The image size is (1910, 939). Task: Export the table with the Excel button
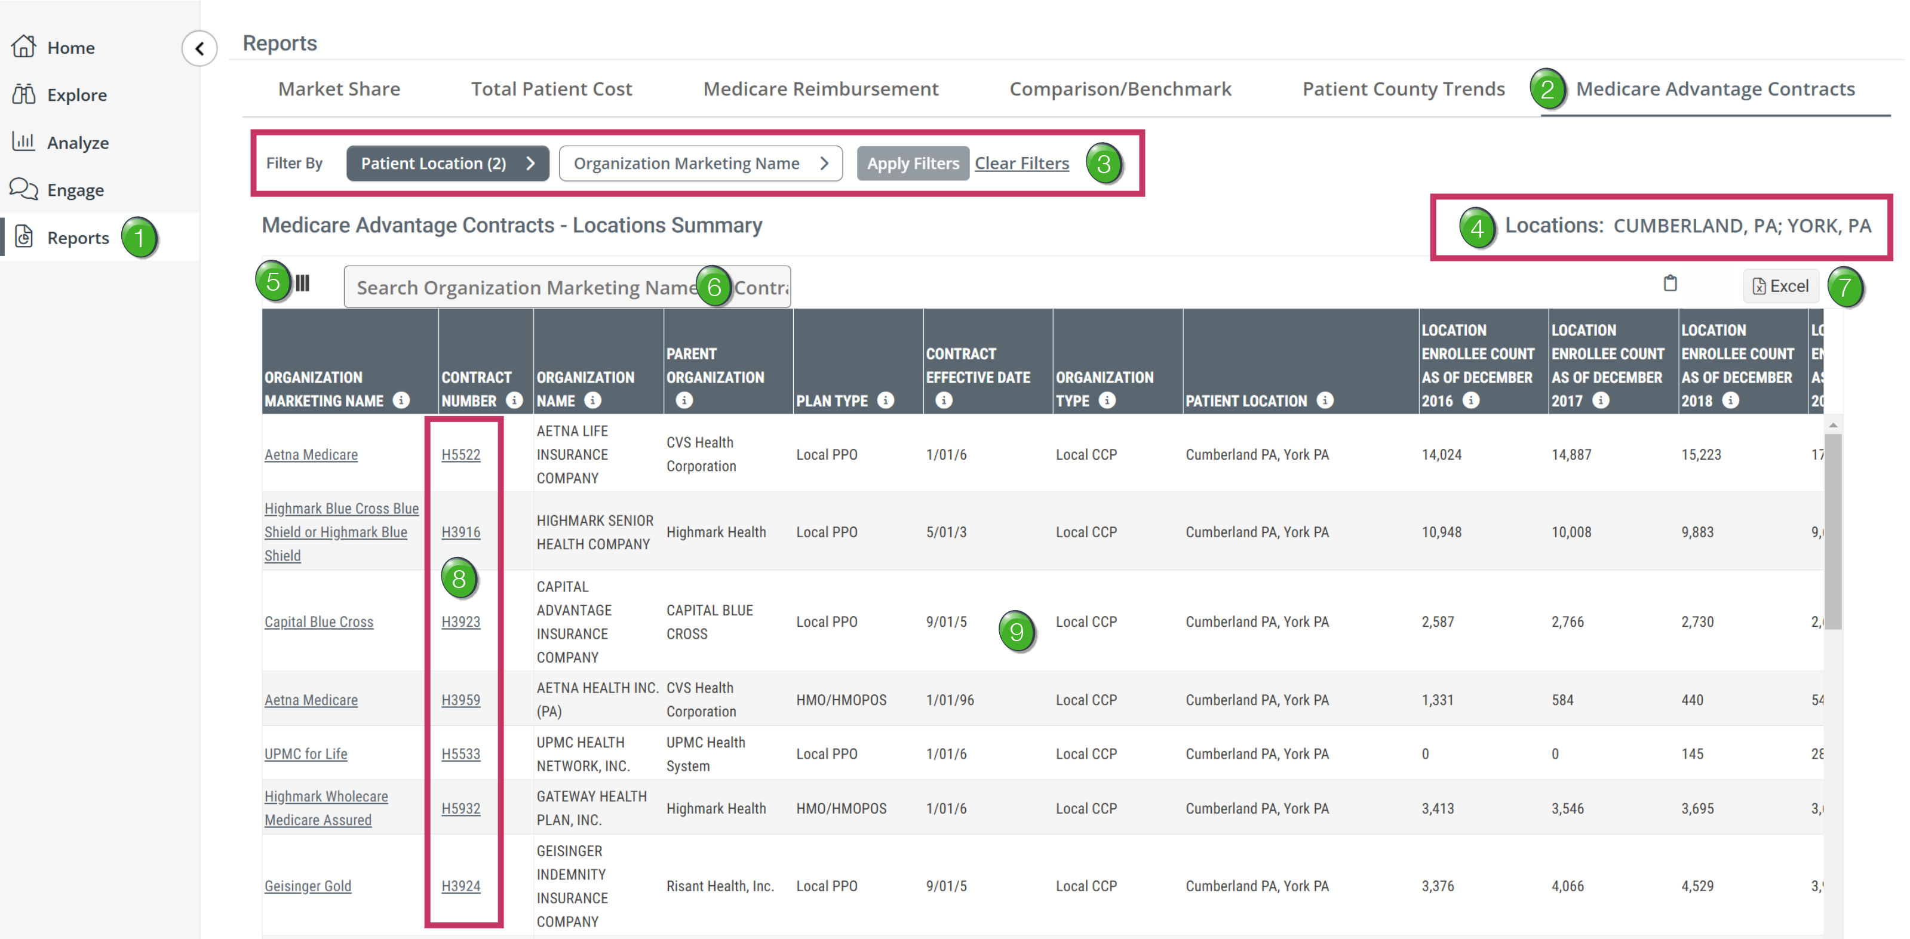[x=1780, y=286]
